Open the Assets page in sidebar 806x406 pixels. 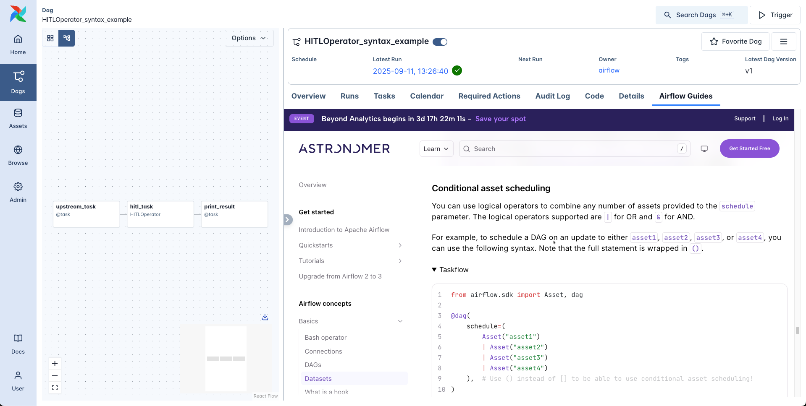18,119
